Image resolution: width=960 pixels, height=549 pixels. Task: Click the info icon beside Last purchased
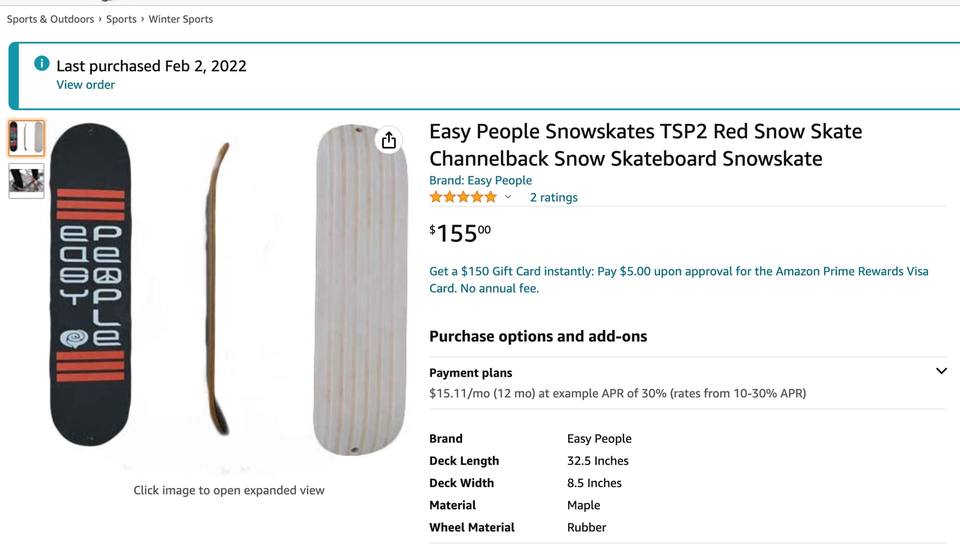[41, 63]
